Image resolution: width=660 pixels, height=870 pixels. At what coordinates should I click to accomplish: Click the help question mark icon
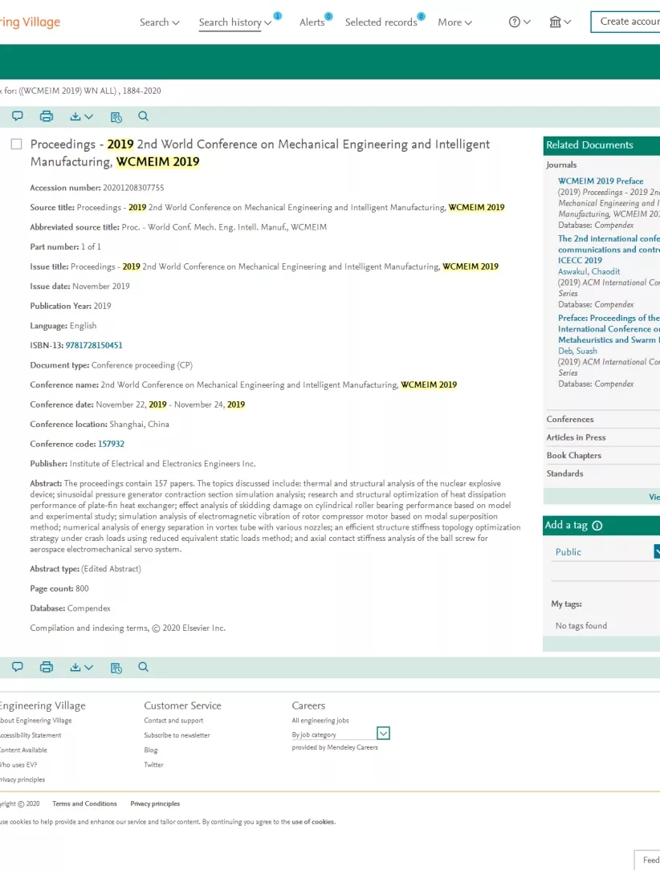[x=515, y=22]
